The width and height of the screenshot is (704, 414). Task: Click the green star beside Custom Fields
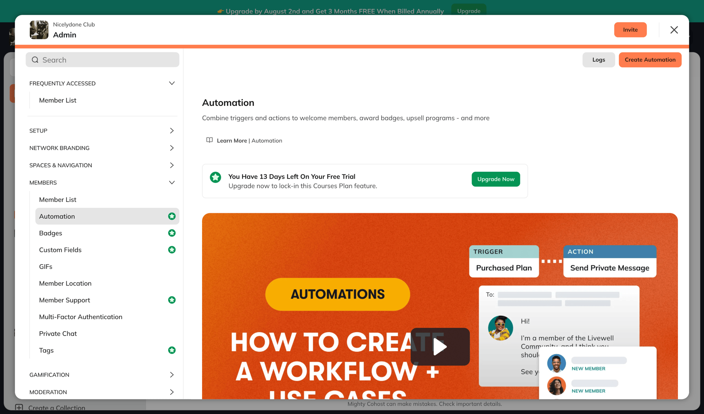pyautogui.click(x=172, y=250)
